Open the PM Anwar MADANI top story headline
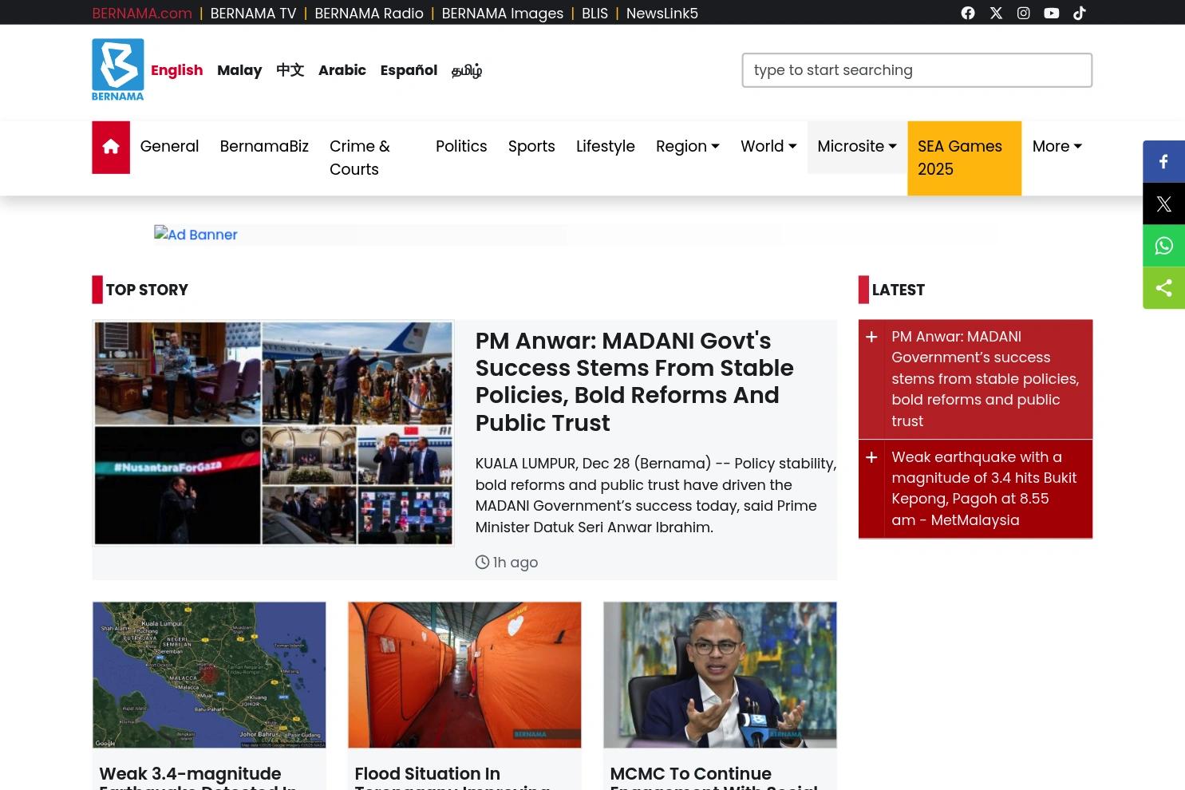This screenshot has width=1185, height=790. [x=634, y=381]
